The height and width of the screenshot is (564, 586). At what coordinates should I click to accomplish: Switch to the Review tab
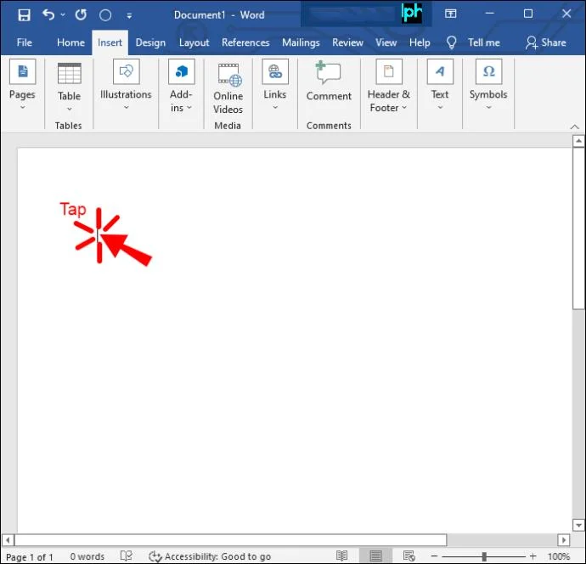point(347,42)
